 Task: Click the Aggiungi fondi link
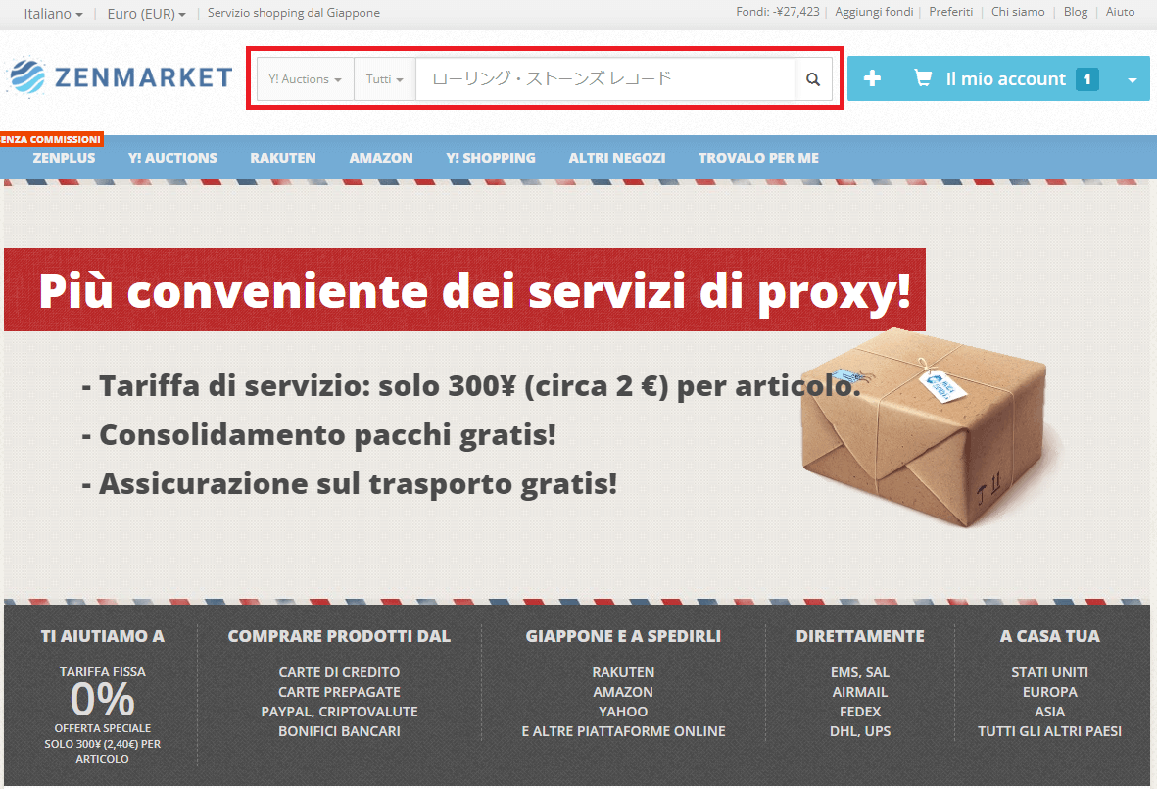click(874, 12)
